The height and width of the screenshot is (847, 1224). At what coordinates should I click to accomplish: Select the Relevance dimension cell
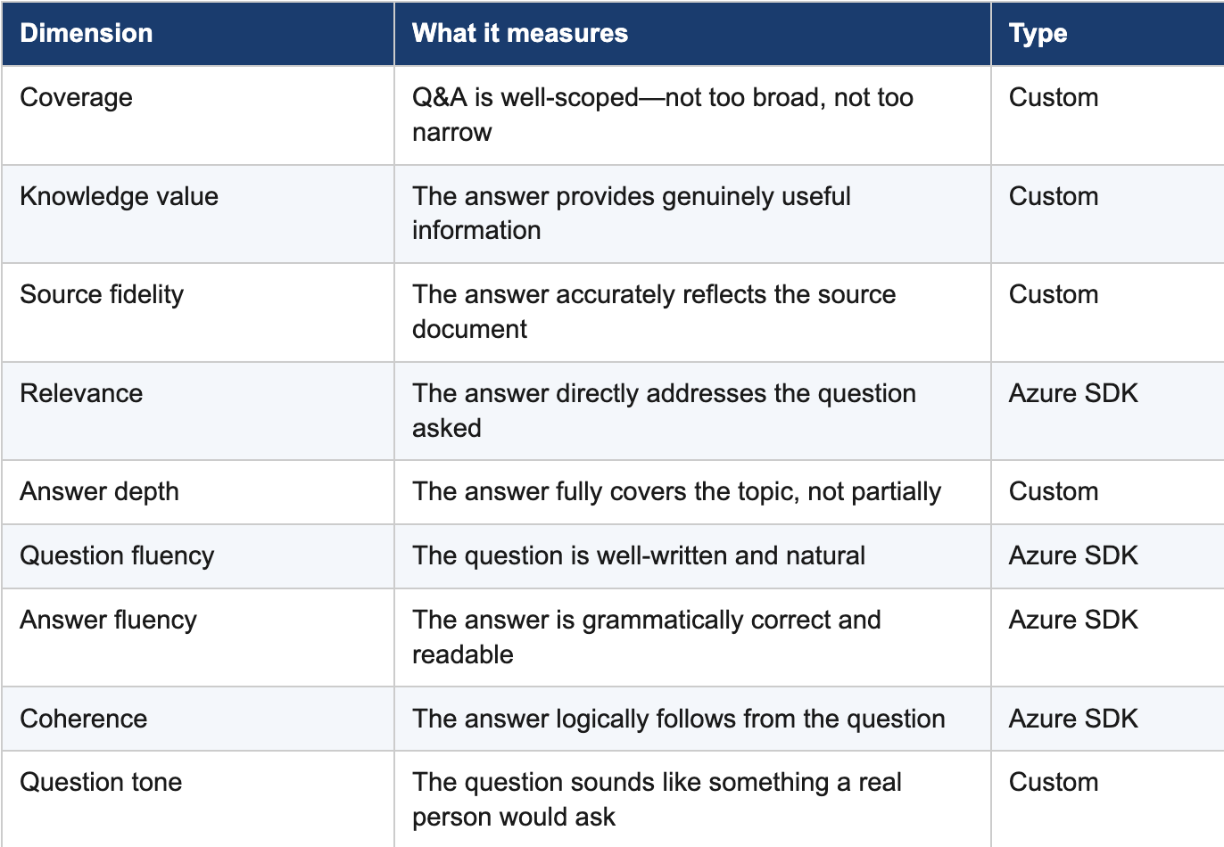81,394
